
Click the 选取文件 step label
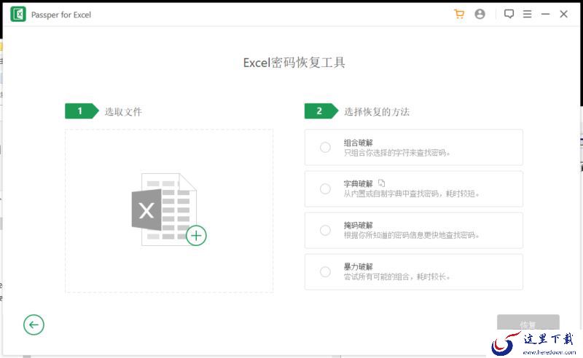[123, 112]
